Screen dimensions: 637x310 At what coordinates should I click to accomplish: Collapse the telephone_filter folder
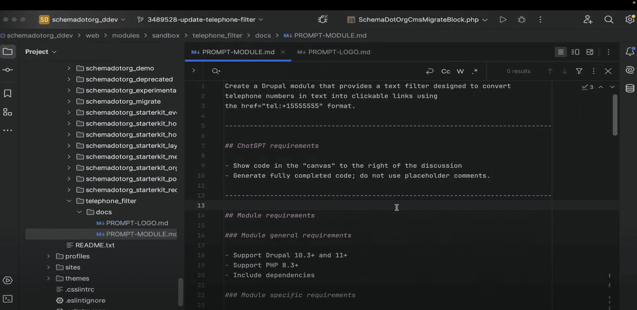coord(69,201)
